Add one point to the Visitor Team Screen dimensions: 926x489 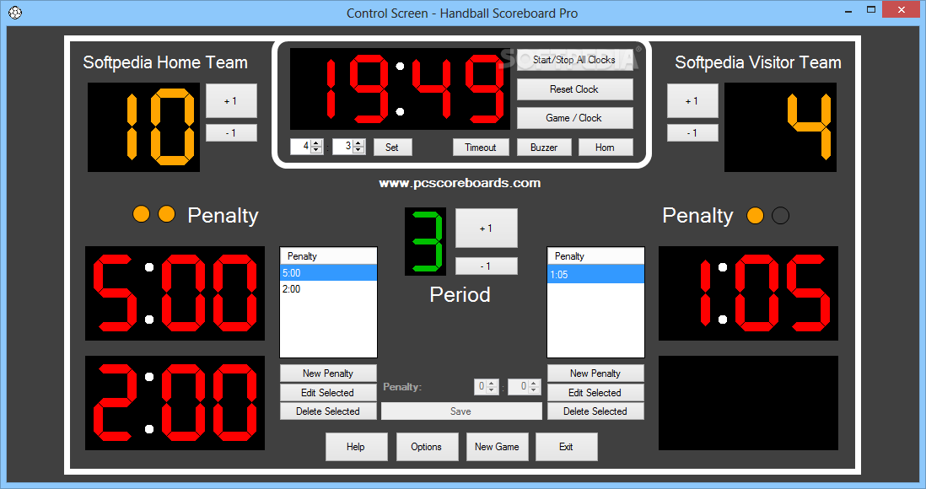point(692,101)
